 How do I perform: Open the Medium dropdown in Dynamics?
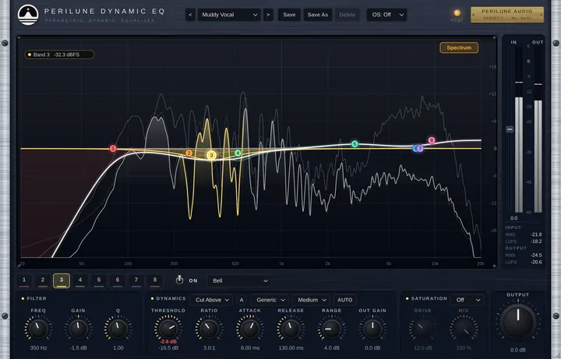point(311,300)
